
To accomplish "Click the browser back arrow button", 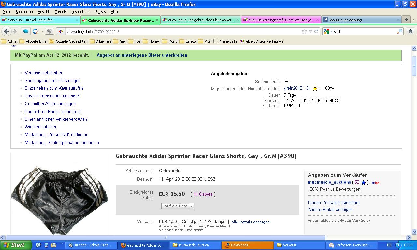I will [6, 31].
